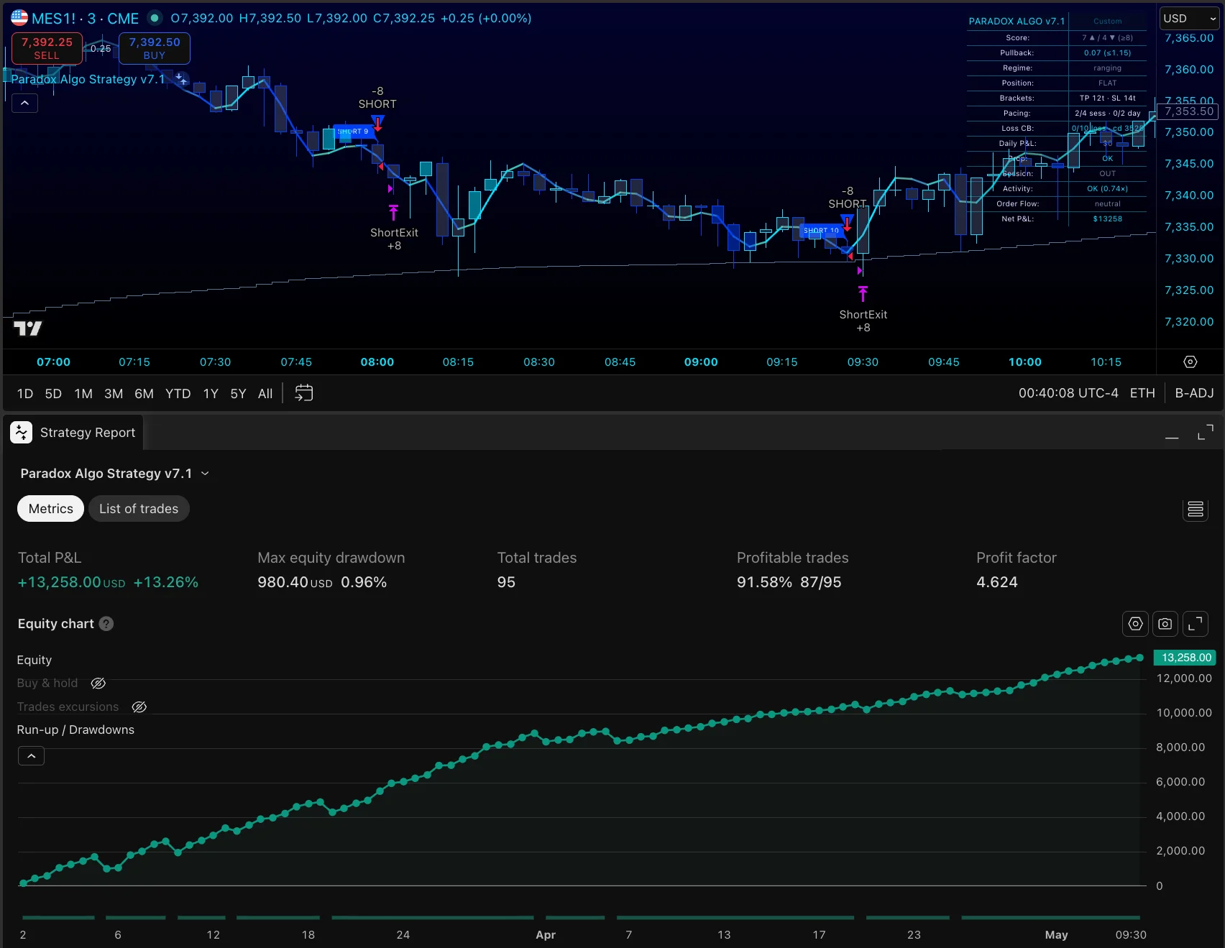Open equity chart settings hexagon icon
1225x948 pixels.
[1136, 624]
